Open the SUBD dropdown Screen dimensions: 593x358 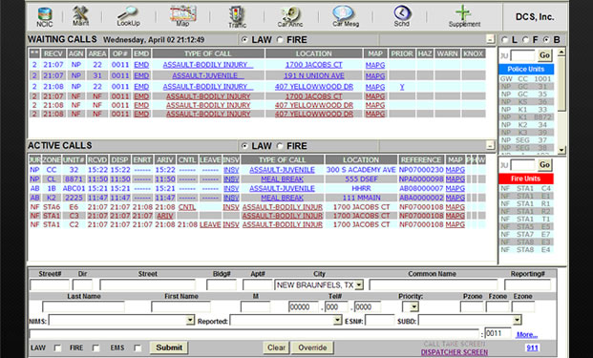coord(470,321)
